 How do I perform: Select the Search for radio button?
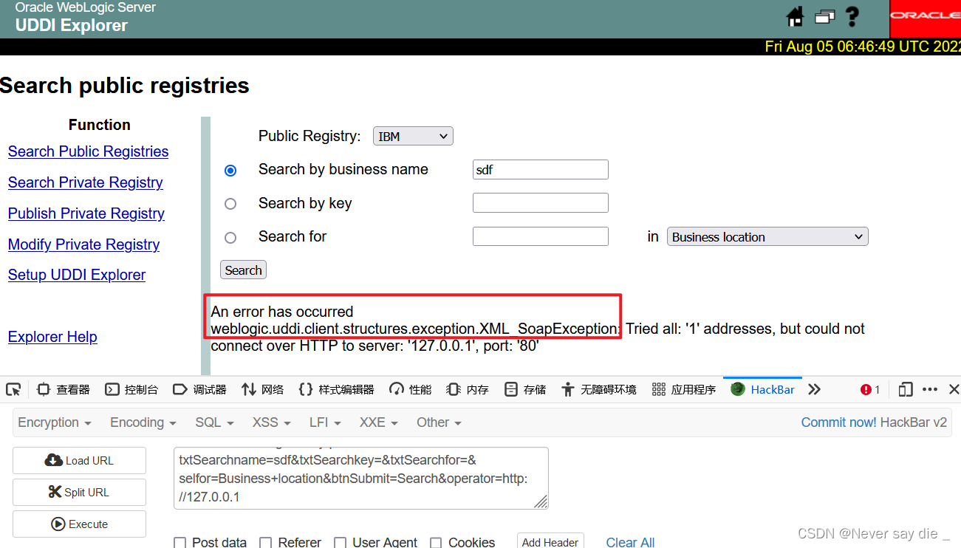230,238
